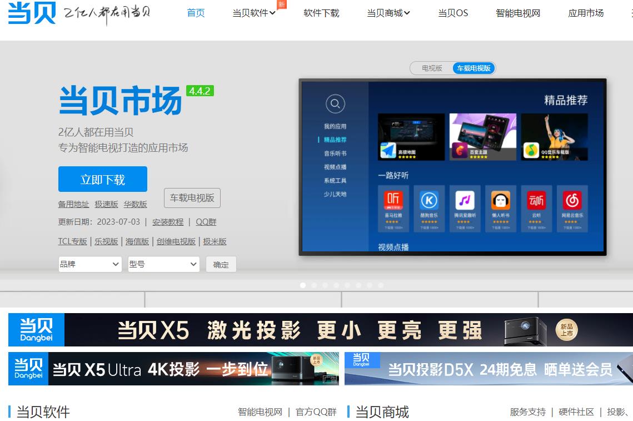This screenshot has width=633, height=421.
Task: Open 智能电视网 link in 当贝软件 section
Action: tap(260, 412)
